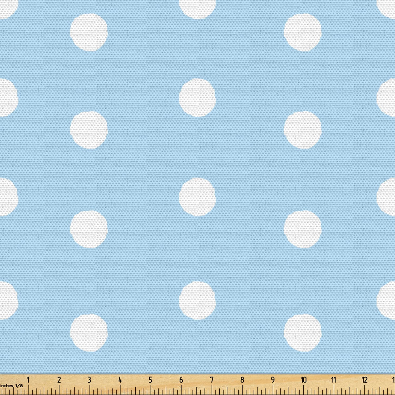Select the ruler's 3 inch mark number
Screen dimensions: 395x395
coord(90,380)
